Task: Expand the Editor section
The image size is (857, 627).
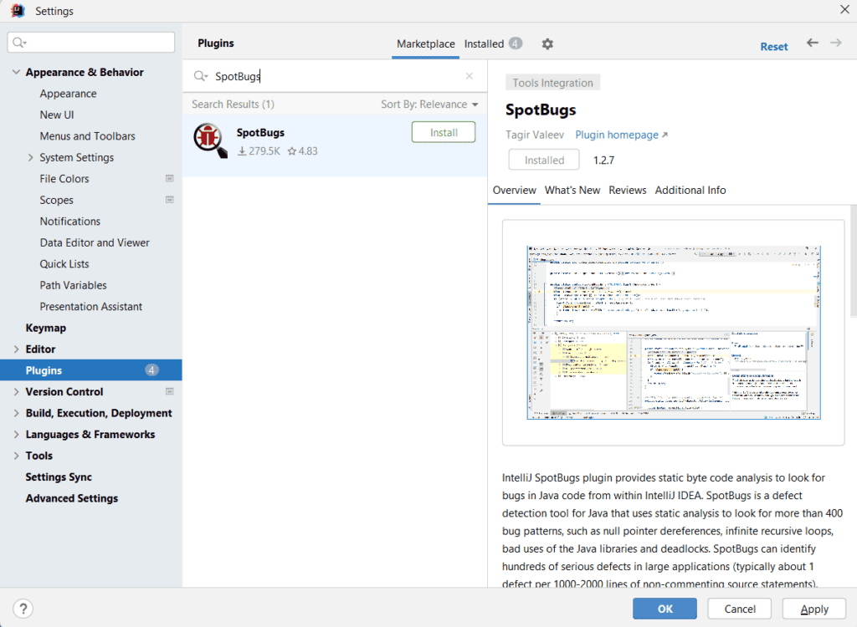Action: (15, 349)
